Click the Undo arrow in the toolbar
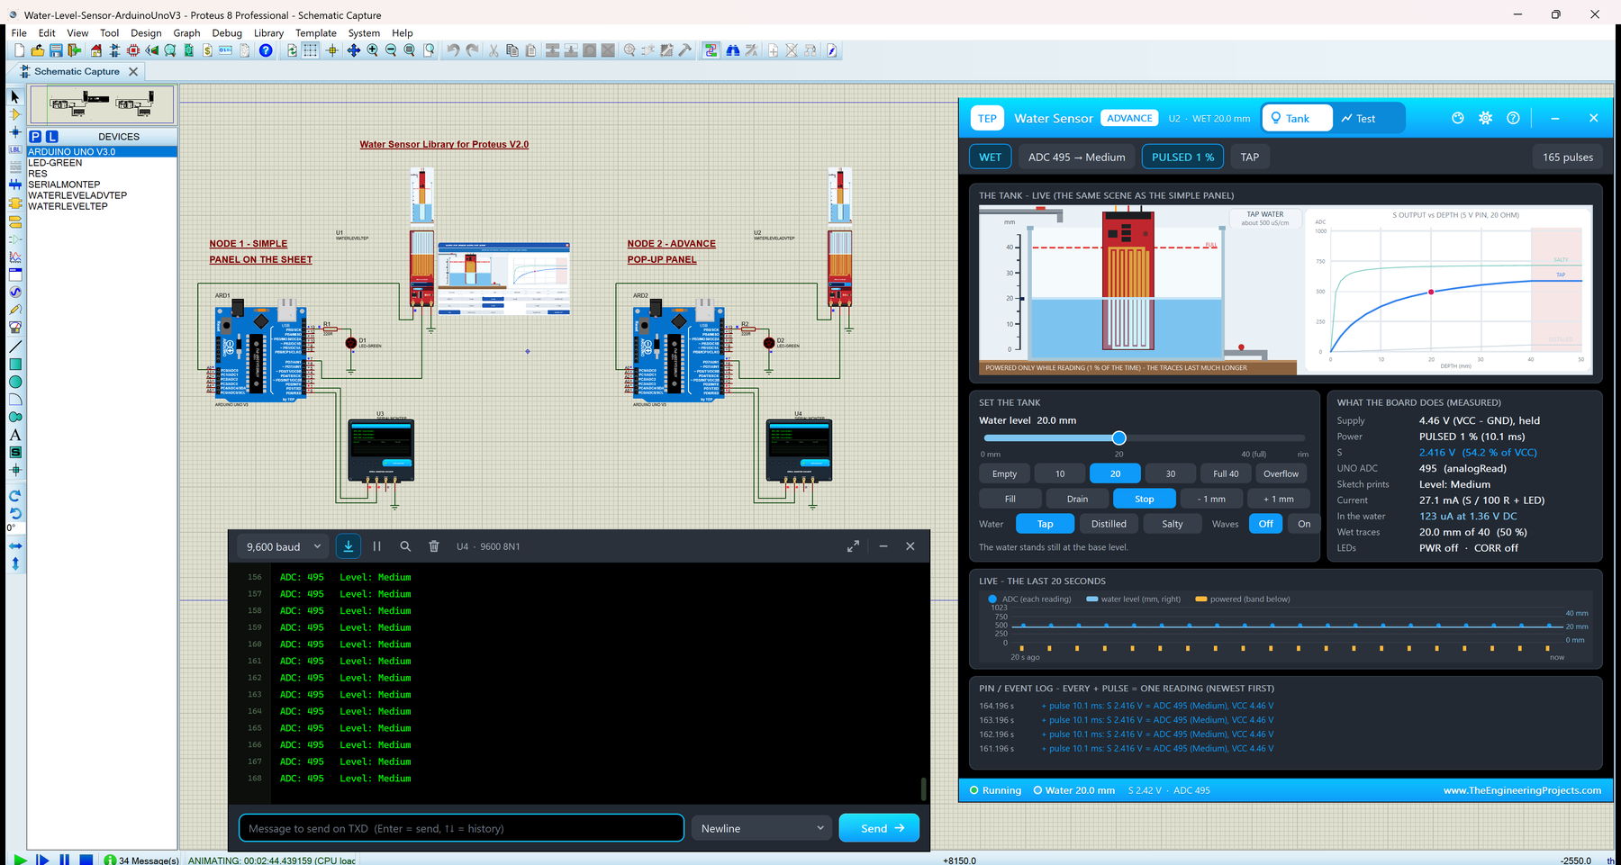Viewport: 1621px width, 865px height. (x=453, y=50)
